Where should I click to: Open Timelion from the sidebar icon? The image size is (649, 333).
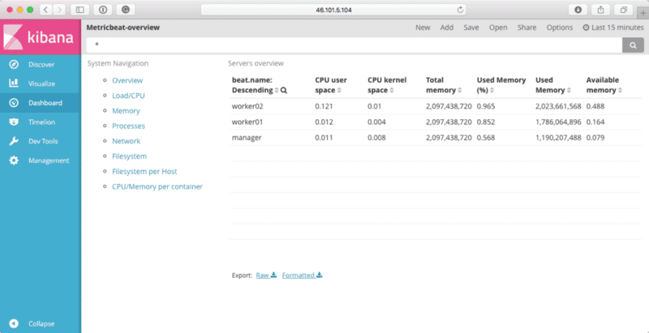point(13,122)
